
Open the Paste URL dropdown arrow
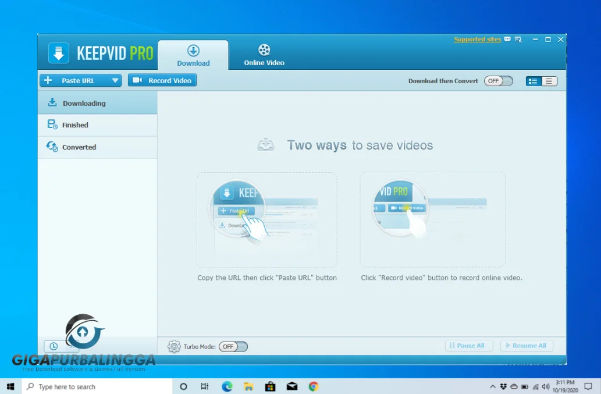(x=115, y=80)
